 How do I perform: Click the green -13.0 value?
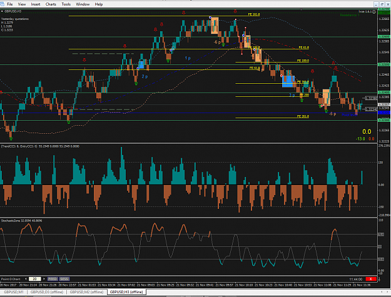[360, 139]
